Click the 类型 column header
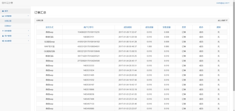The width and height of the screenshot is (235, 111). pyautogui.click(x=184, y=27)
